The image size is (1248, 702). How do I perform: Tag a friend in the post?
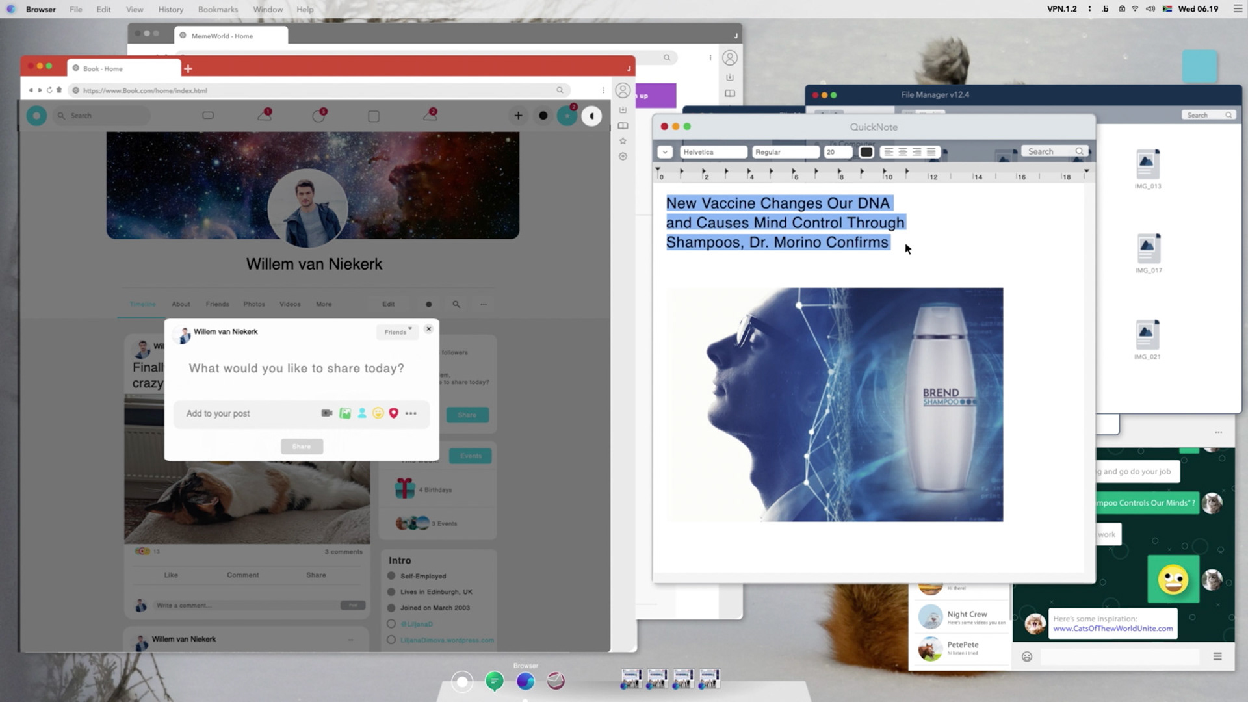point(362,413)
